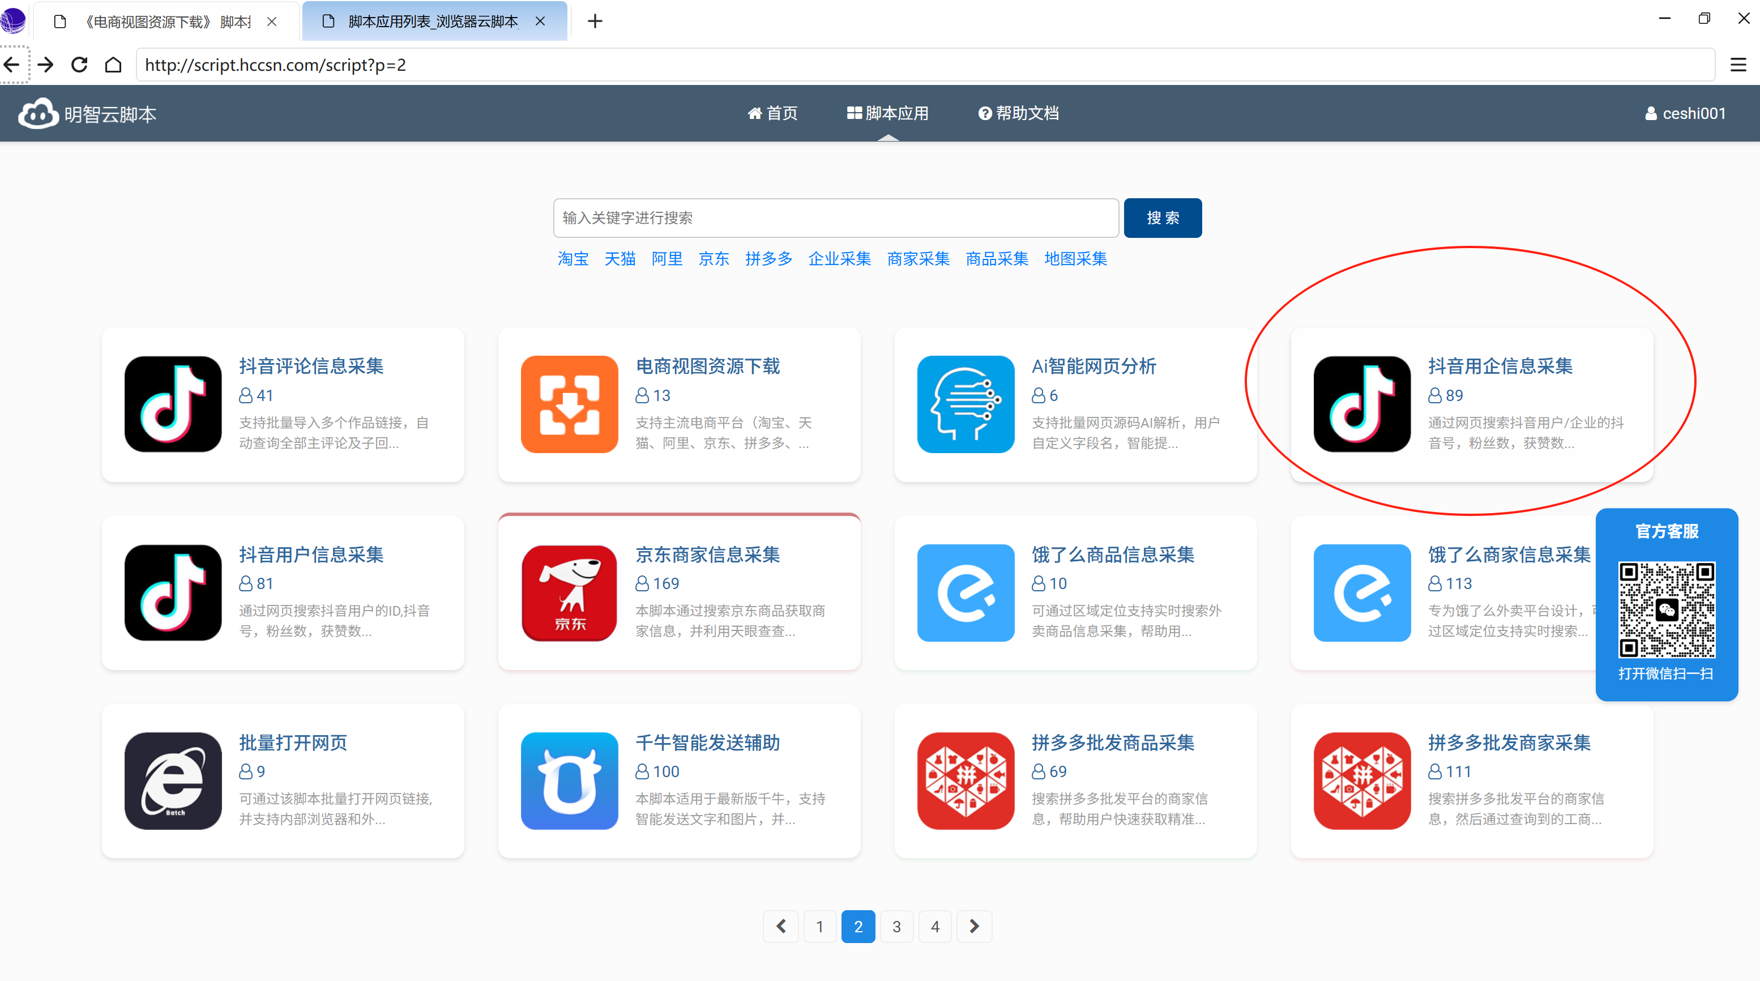This screenshot has width=1760, height=981.
Task: Open the 脚本应用 navigation item
Action: 887,113
